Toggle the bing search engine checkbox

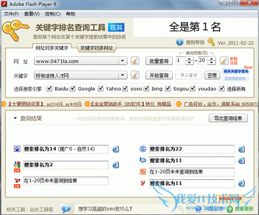(146, 88)
